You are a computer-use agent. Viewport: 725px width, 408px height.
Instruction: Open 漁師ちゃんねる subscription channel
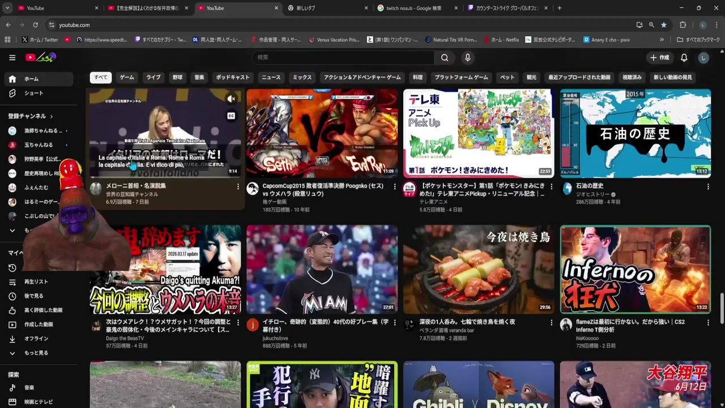pyautogui.click(x=38, y=131)
